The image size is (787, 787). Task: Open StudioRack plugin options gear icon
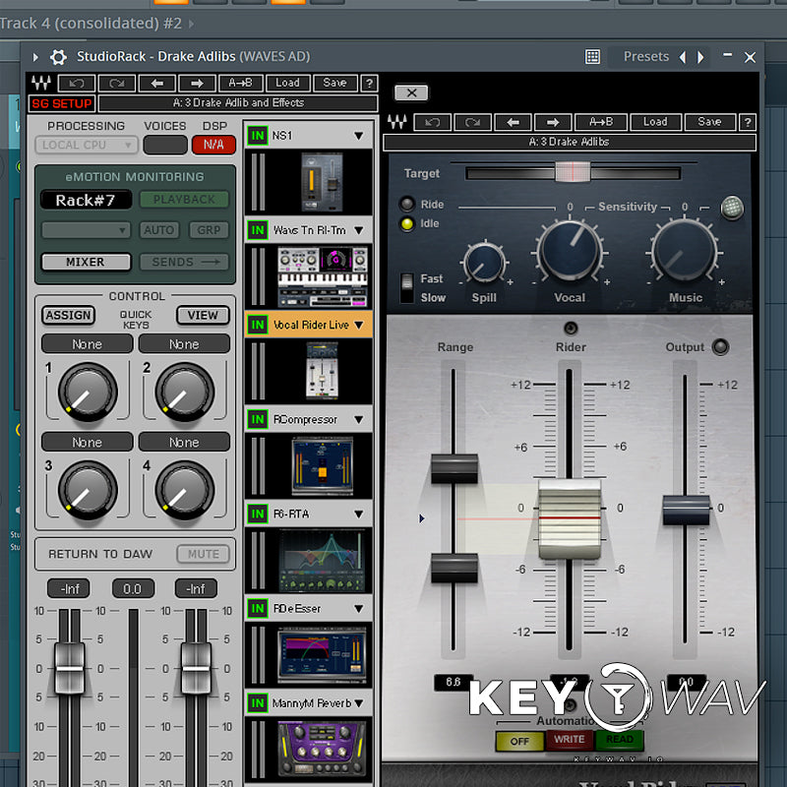point(58,57)
